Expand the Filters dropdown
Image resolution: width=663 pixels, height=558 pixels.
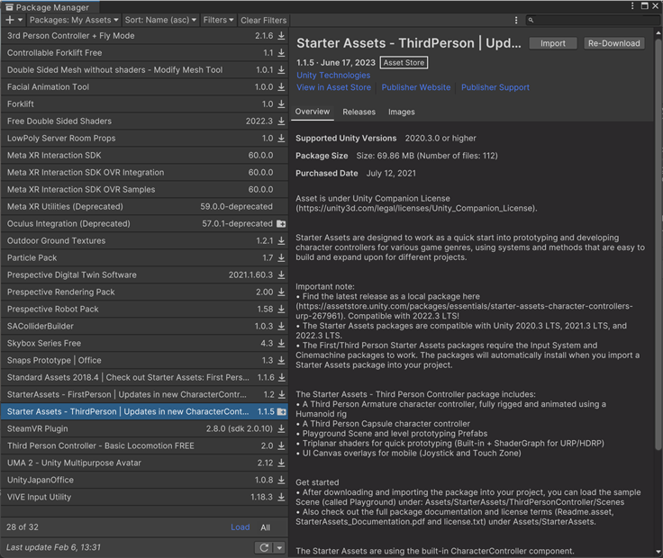[x=218, y=20]
